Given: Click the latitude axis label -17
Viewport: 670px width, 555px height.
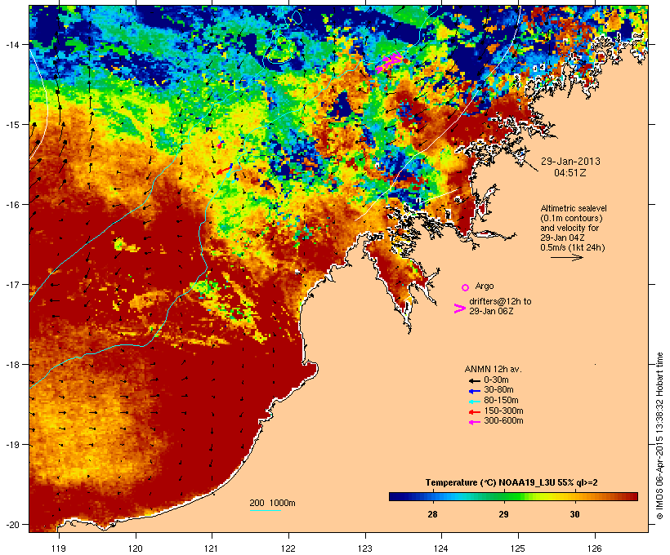Looking at the screenshot, I should click(12, 284).
